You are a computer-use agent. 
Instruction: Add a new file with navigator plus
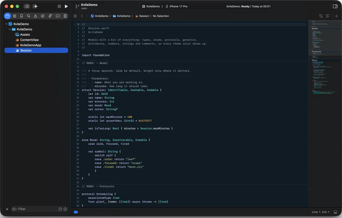(x=7, y=209)
